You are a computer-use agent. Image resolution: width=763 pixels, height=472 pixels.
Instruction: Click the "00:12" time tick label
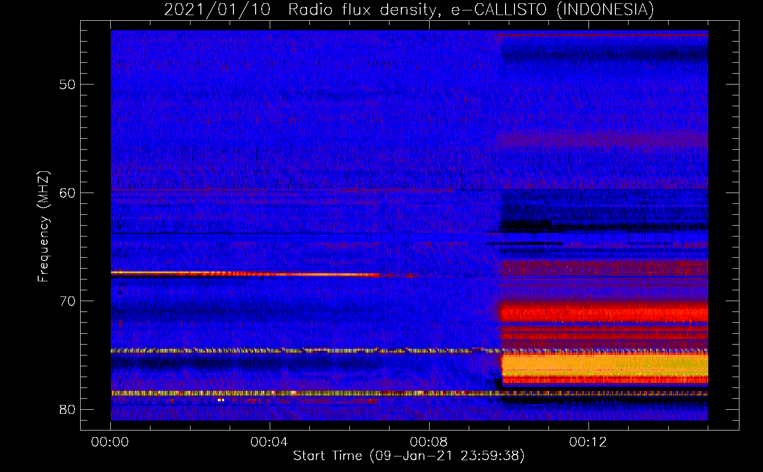pyautogui.click(x=588, y=442)
